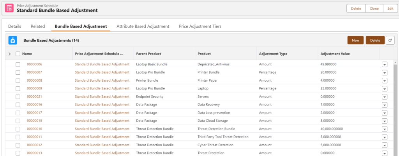Select checkbox for record 00000008

pos(18,81)
